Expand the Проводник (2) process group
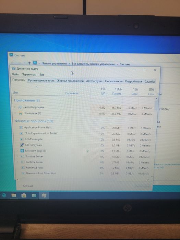 coord(15,113)
